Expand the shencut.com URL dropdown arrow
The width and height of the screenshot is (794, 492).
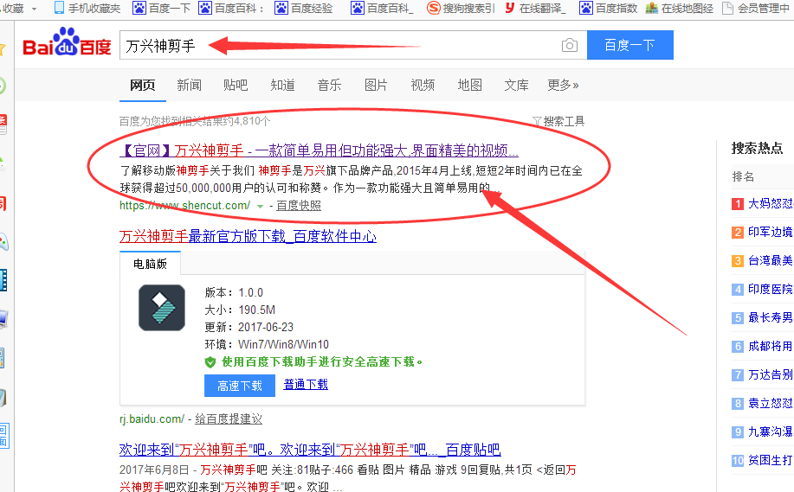[x=260, y=207]
